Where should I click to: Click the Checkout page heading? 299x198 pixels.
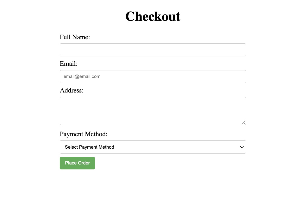[x=153, y=16]
